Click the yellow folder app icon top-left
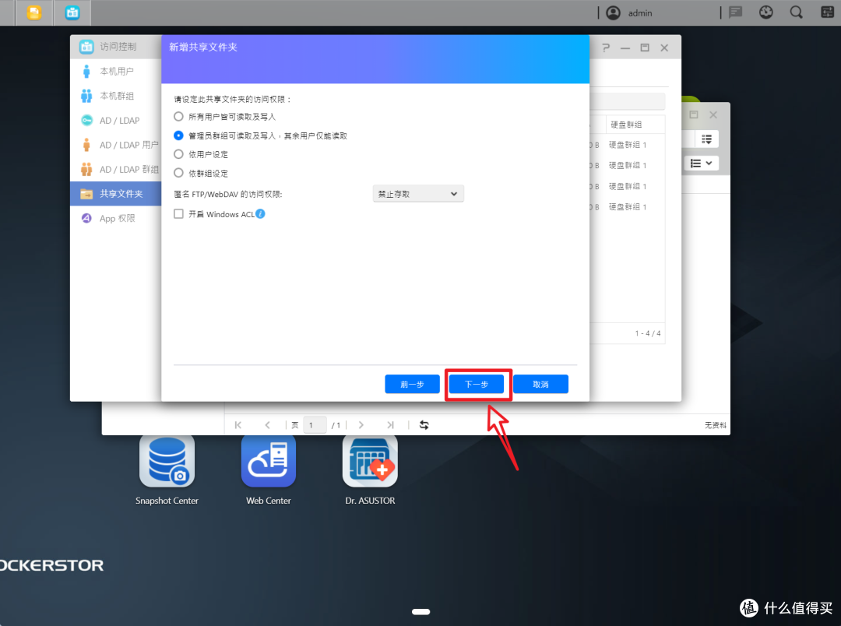 coord(33,12)
